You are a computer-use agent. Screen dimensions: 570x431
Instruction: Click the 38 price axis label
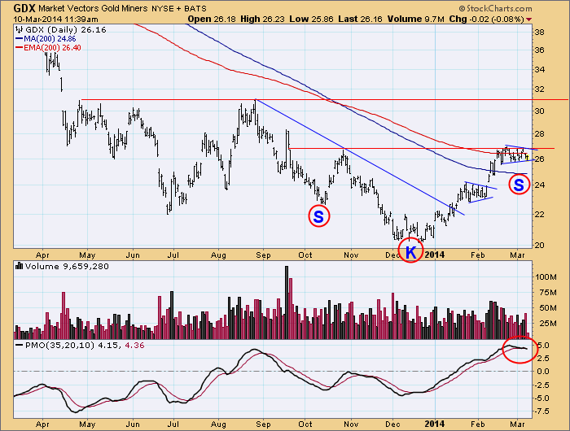(x=539, y=33)
